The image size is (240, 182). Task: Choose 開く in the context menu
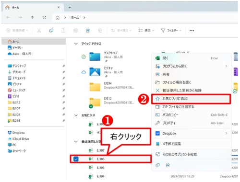(x=192, y=58)
